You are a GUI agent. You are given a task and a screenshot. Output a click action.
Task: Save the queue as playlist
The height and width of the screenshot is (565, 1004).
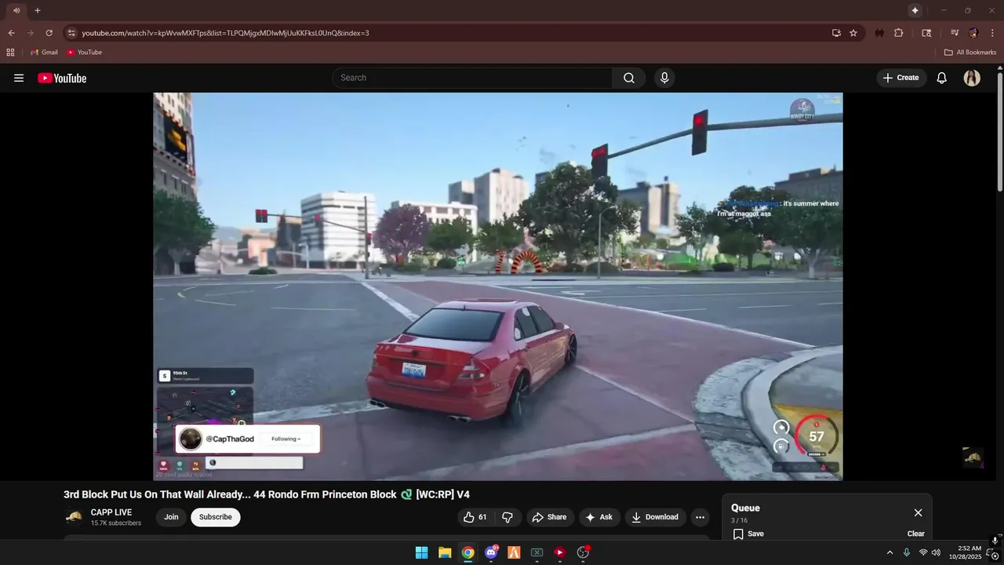pyautogui.click(x=748, y=534)
